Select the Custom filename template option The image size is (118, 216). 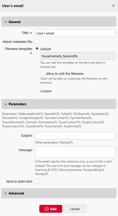[x=37, y=91]
